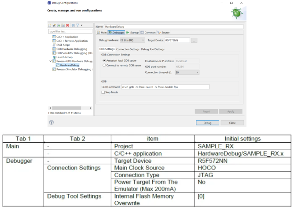Click the Close button in dialog
The image size is (294, 210).
233,123
